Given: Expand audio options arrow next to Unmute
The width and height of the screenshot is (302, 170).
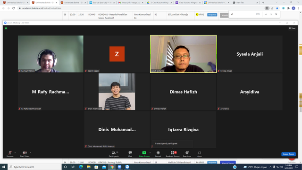Looking at the screenshot, I should tap(15, 153).
